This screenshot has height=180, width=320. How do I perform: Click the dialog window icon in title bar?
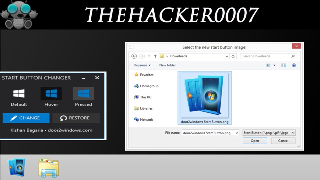(131, 47)
